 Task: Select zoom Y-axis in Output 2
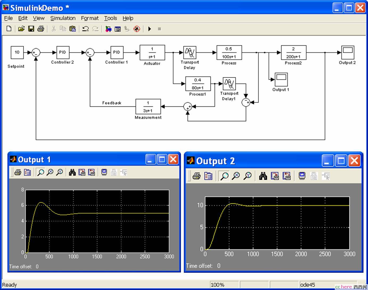248,176
